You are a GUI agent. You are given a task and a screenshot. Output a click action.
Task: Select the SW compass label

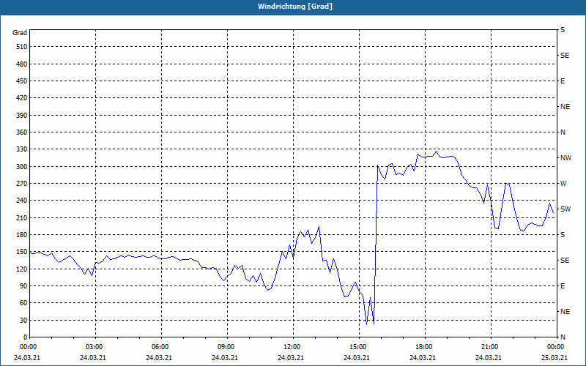tap(565, 209)
